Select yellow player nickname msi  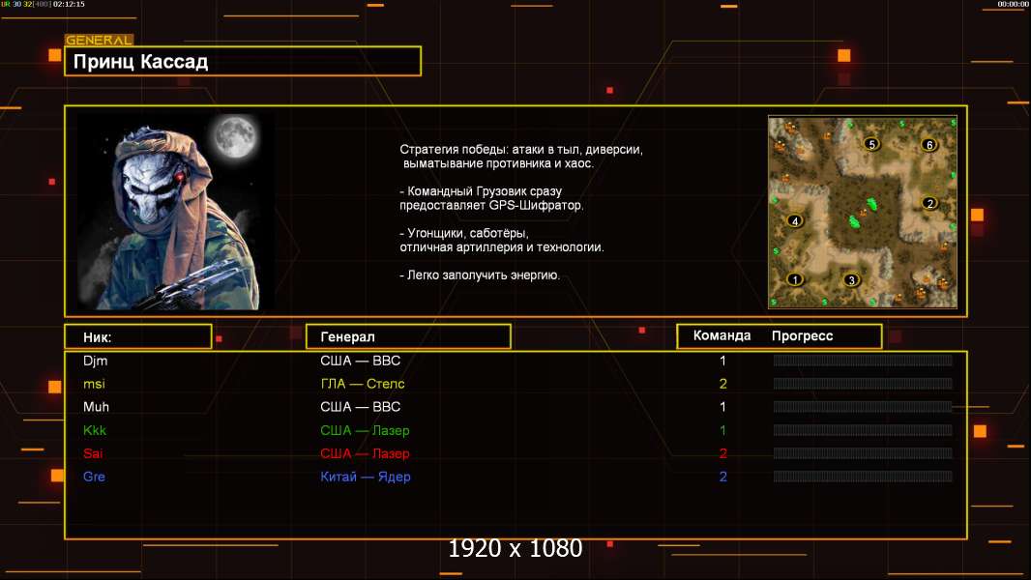tap(94, 384)
